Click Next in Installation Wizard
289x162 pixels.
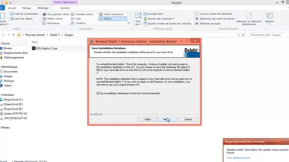coord(167,119)
